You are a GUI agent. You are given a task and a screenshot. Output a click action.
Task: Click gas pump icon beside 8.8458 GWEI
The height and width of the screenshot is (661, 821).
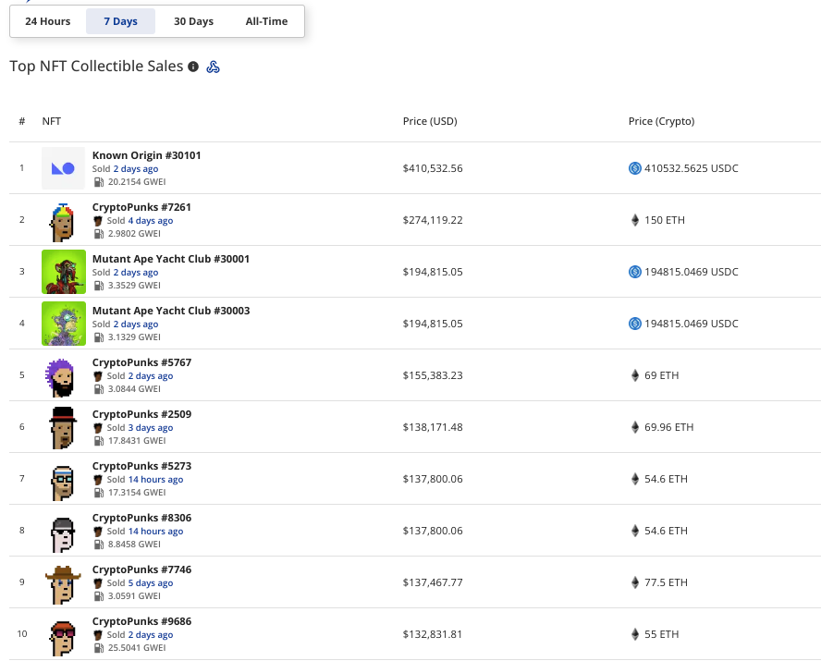(98, 545)
